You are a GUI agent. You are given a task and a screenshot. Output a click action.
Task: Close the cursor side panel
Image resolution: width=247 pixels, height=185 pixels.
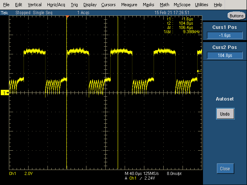click(x=225, y=168)
